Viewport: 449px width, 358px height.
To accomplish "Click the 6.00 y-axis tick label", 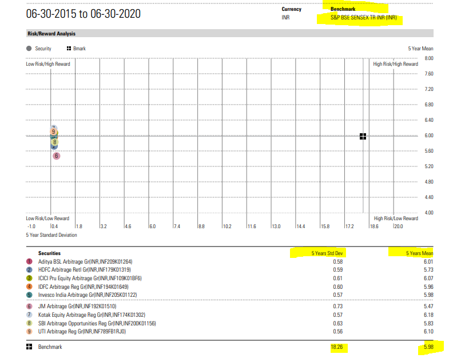I will [429, 136].
